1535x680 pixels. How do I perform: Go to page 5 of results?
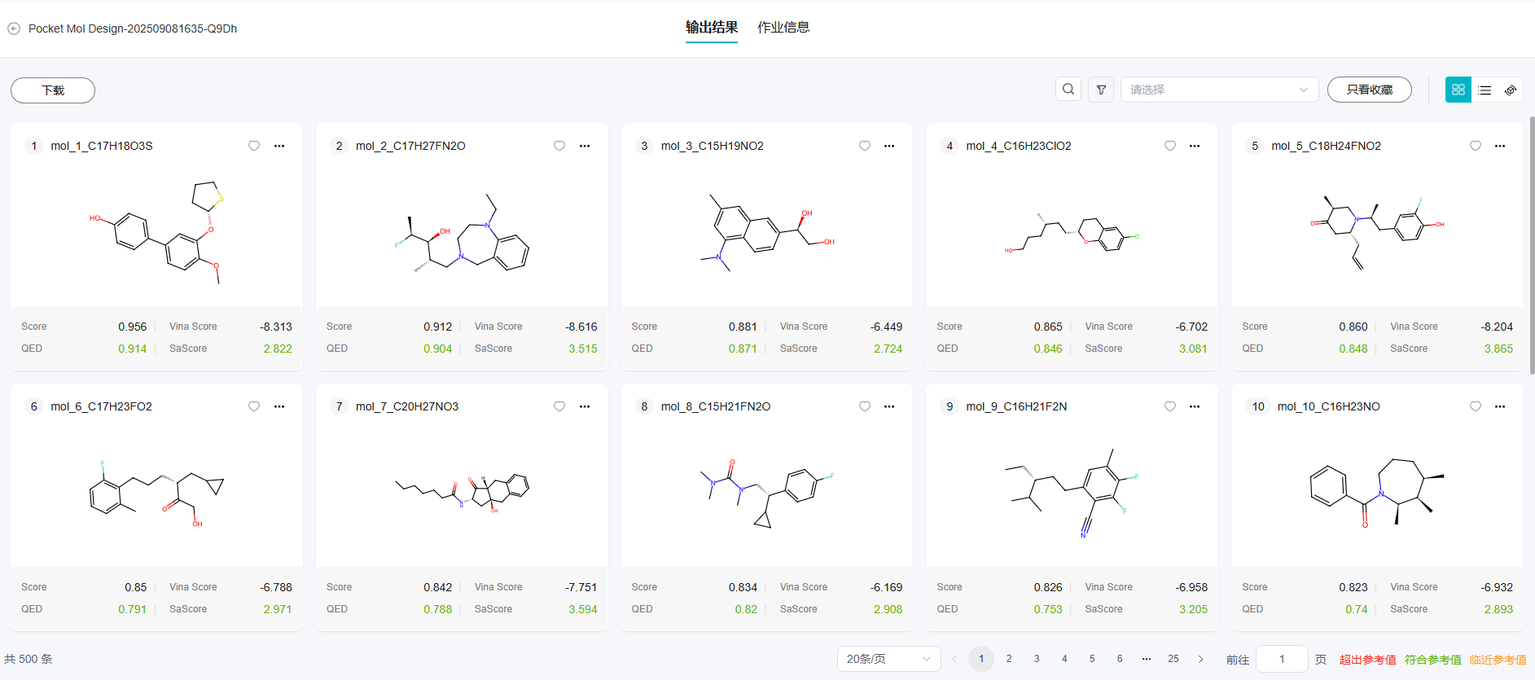click(1092, 659)
